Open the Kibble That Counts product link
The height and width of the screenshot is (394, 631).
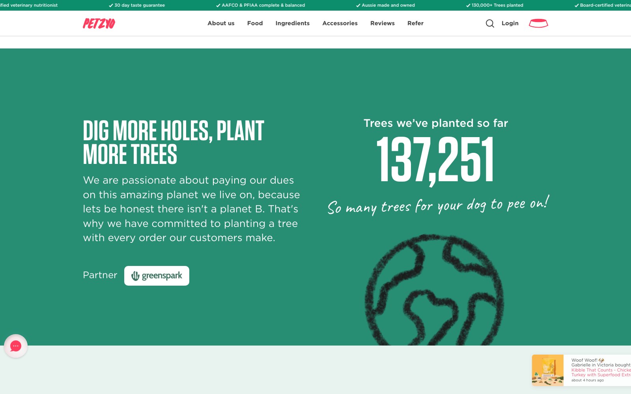pyautogui.click(x=601, y=372)
